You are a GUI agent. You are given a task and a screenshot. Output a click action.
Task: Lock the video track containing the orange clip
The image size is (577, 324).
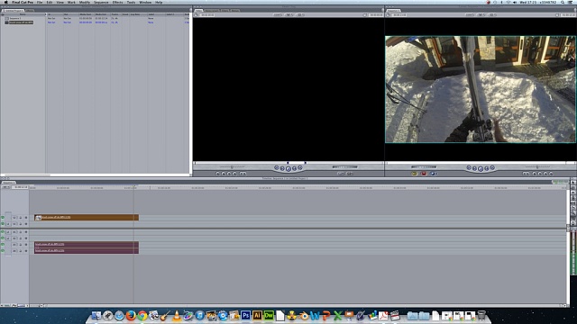tap(21, 218)
